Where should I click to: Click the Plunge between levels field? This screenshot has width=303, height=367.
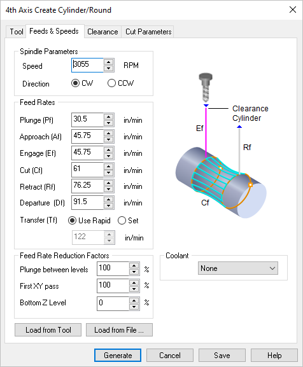click(113, 269)
